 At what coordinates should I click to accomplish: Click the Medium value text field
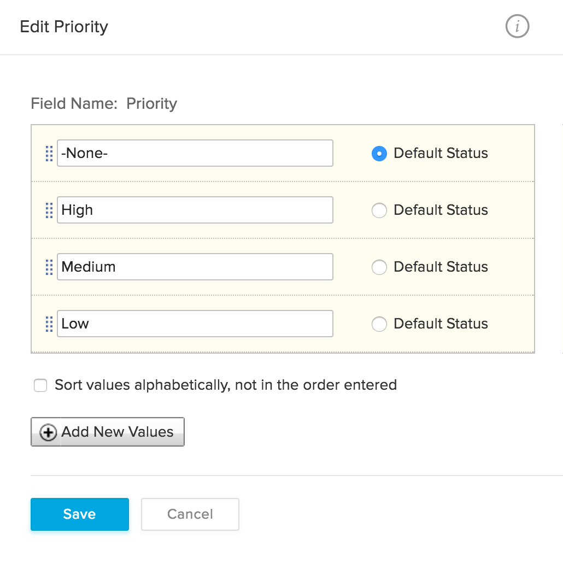click(x=195, y=267)
